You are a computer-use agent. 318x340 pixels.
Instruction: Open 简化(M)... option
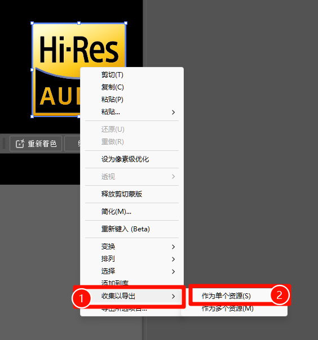pyautogui.click(x=132, y=212)
